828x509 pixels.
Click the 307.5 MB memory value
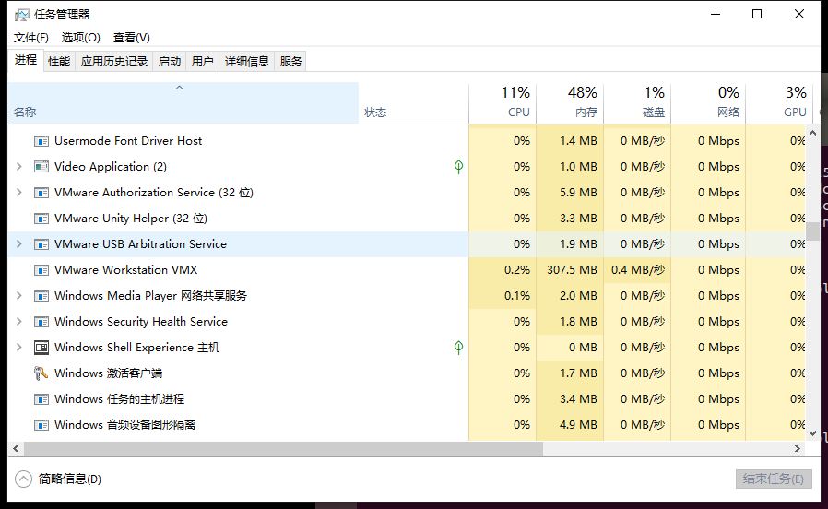(x=572, y=270)
